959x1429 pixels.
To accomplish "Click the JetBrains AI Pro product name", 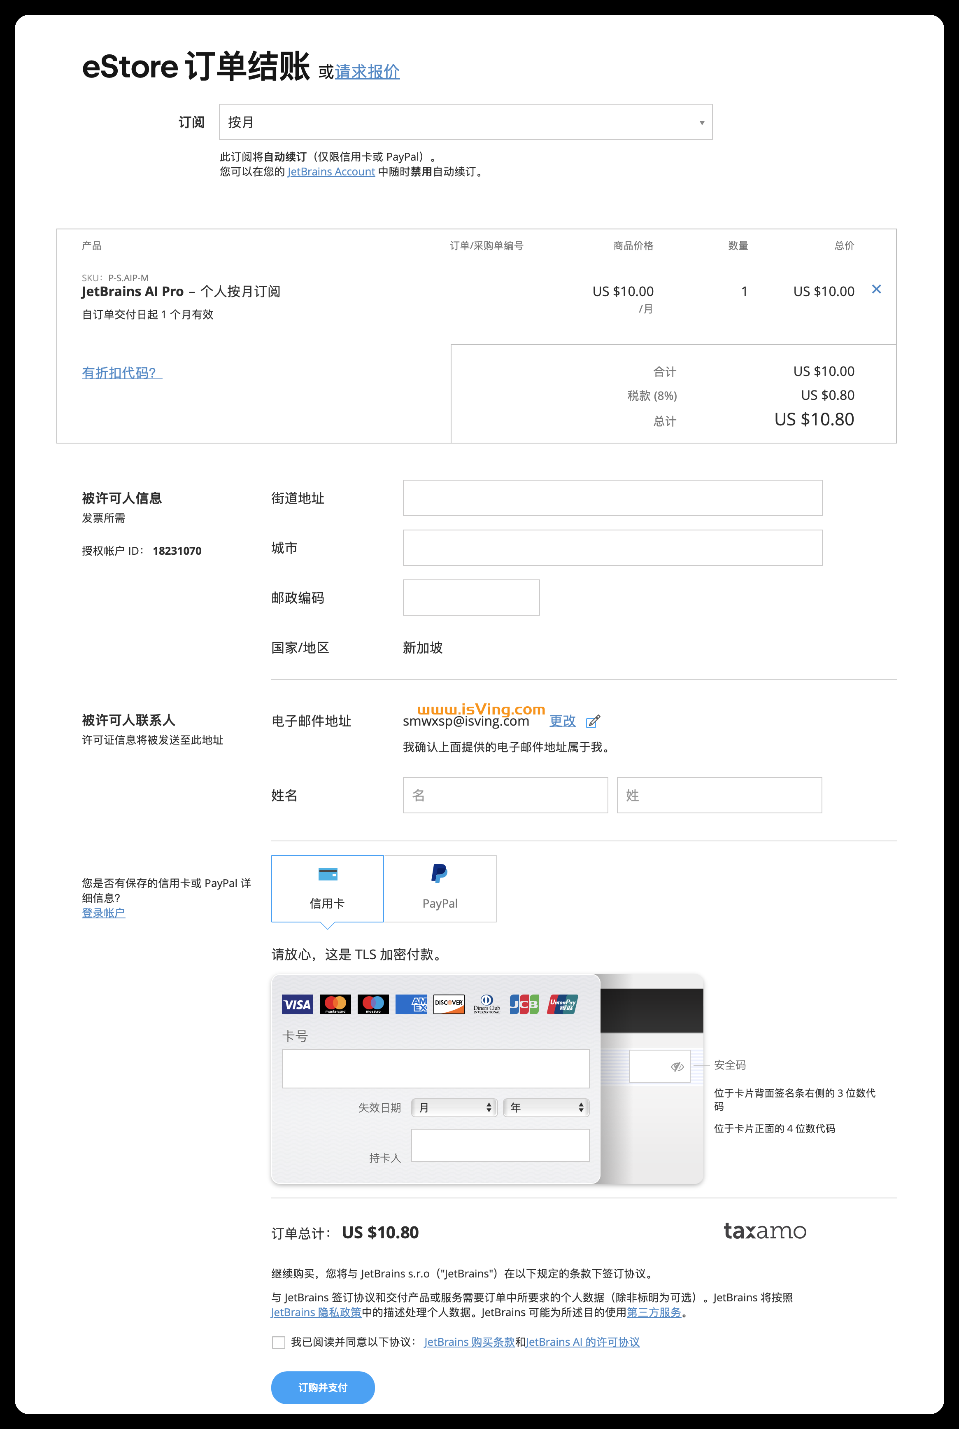I will (133, 291).
